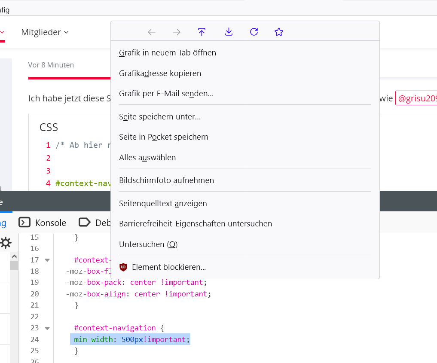Choose Seite speichern unter...
Viewport: 437px width, 363px height.
pyautogui.click(x=160, y=116)
